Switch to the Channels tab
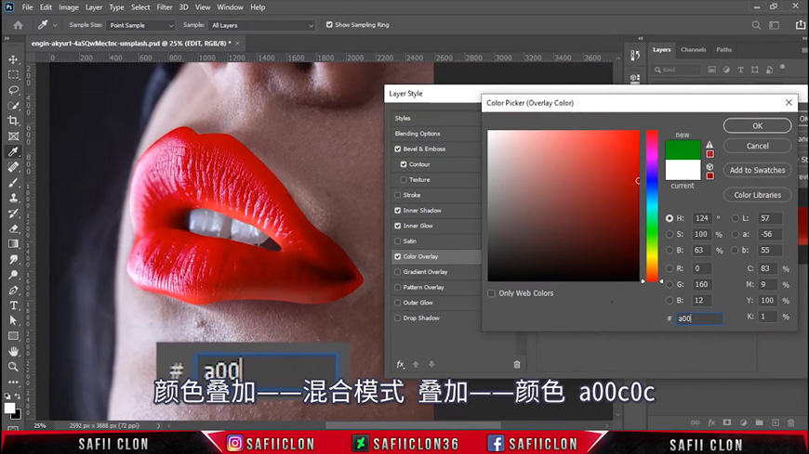 693,50
